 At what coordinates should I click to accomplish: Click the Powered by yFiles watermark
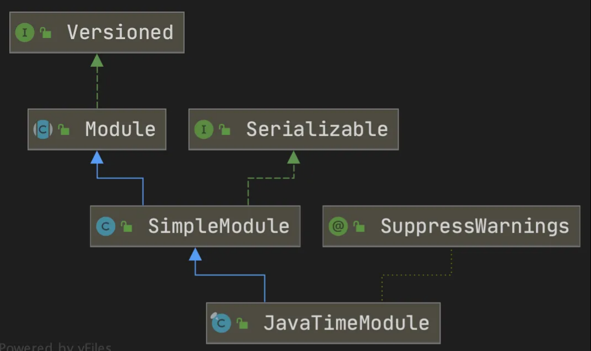pyautogui.click(x=55, y=347)
